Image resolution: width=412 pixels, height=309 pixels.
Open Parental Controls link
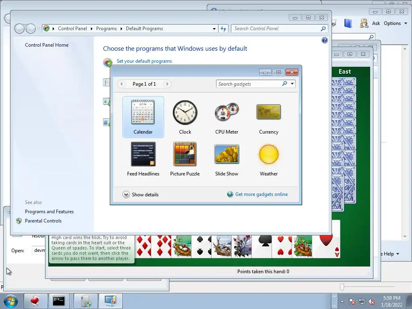pos(43,221)
